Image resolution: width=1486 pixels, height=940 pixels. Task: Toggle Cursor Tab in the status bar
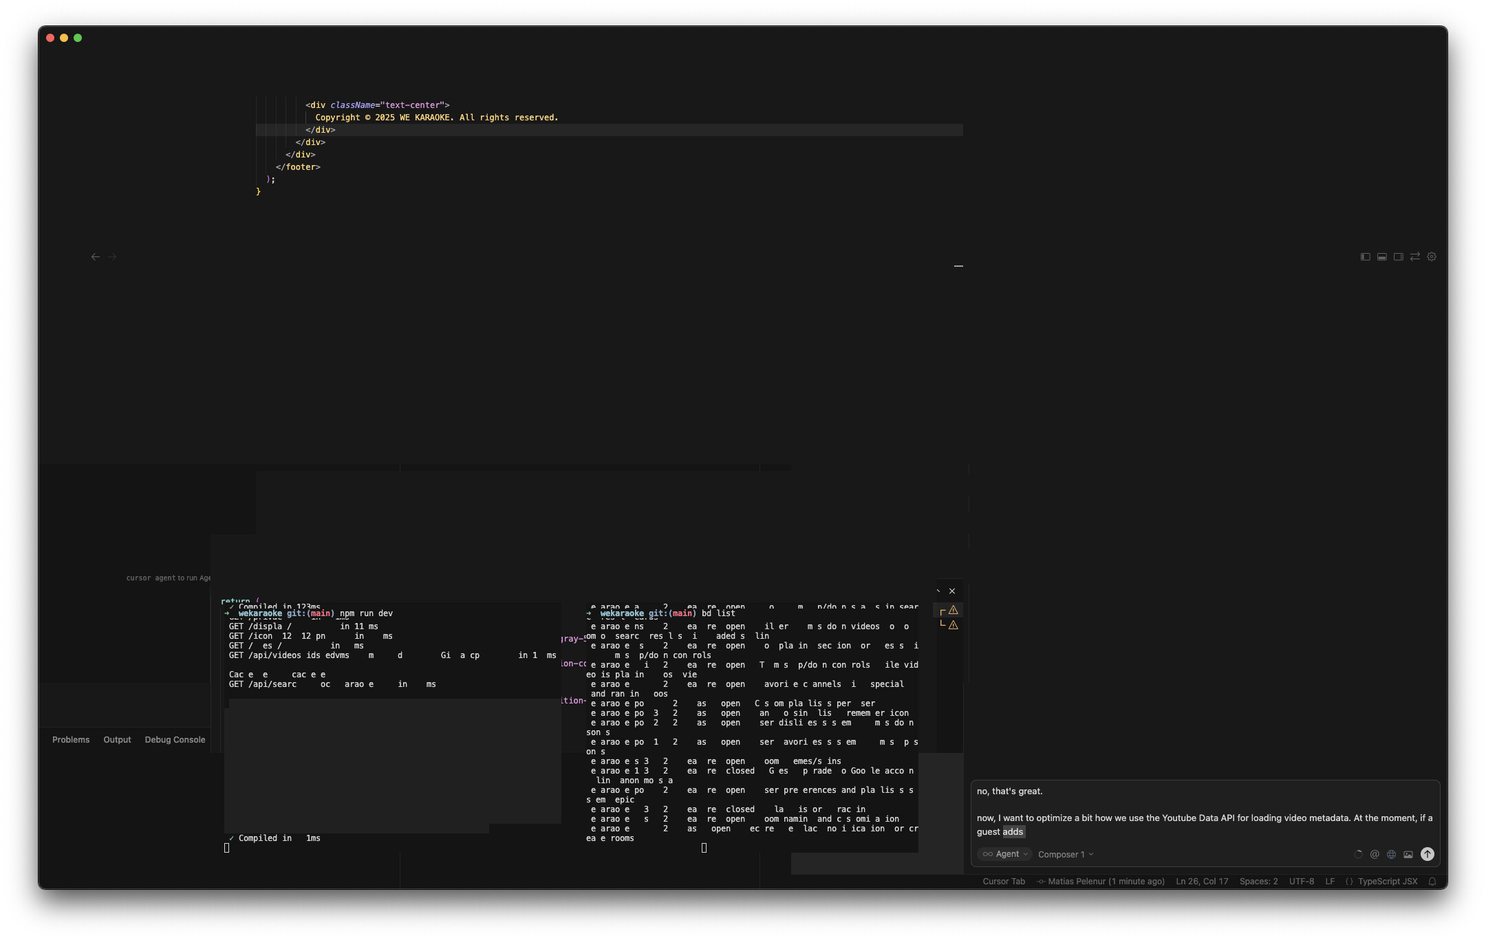coord(1003,882)
